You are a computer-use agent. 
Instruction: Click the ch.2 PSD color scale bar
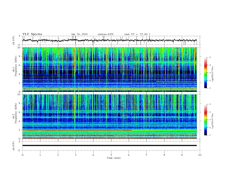[x=205, y=120]
